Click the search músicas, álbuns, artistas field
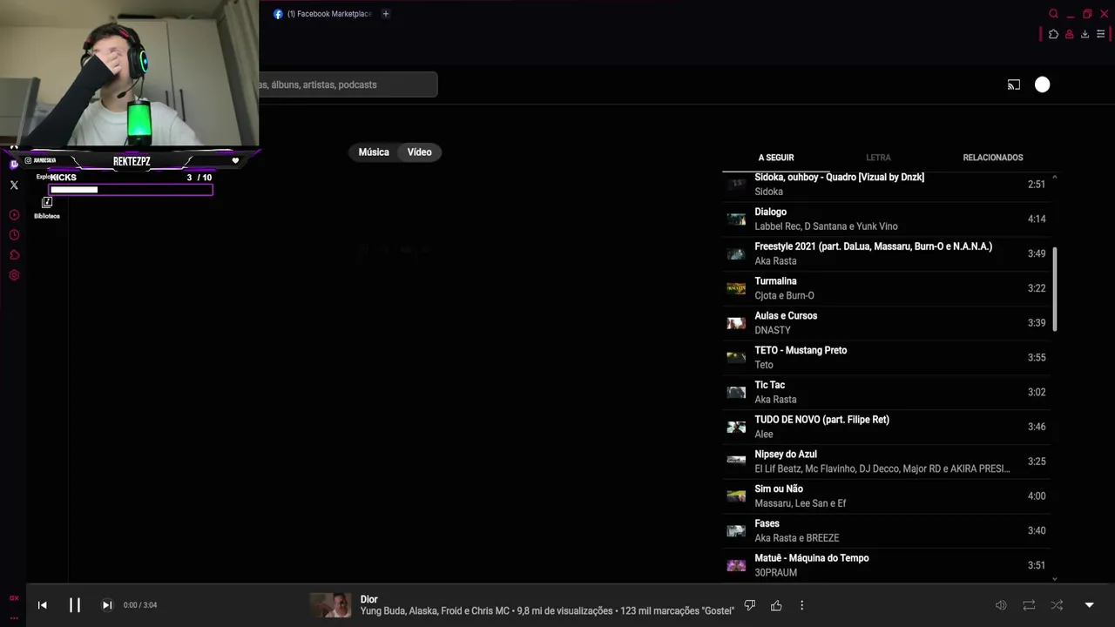The image size is (1115, 627). (x=347, y=84)
